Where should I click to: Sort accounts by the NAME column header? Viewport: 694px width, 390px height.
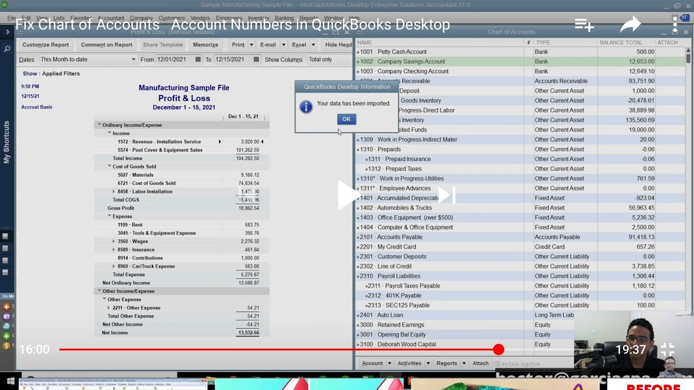pos(440,42)
